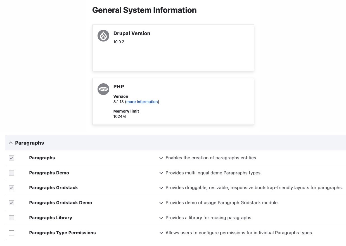Enable the Paragraphs Library checkbox

11,218
